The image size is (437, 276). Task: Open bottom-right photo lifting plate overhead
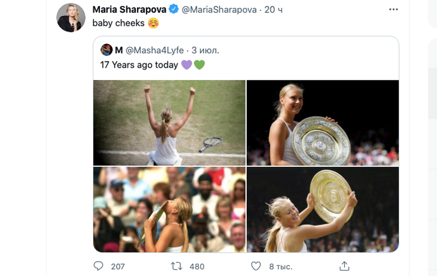pyautogui.click(x=323, y=210)
